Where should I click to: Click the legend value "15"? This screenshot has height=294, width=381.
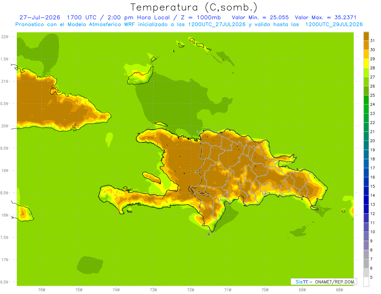(372, 186)
